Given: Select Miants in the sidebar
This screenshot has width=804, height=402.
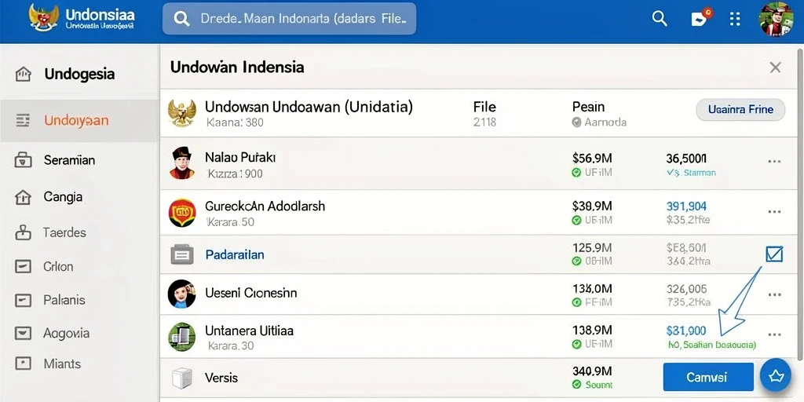Looking at the screenshot, I should pyautogui.click(x=62, y=364).
